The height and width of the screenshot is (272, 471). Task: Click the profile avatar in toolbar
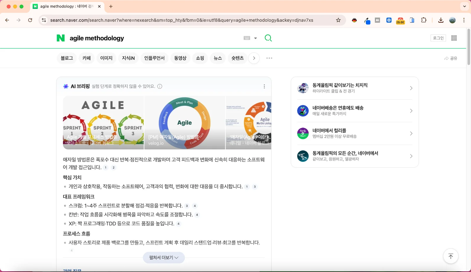click(452, 20)
